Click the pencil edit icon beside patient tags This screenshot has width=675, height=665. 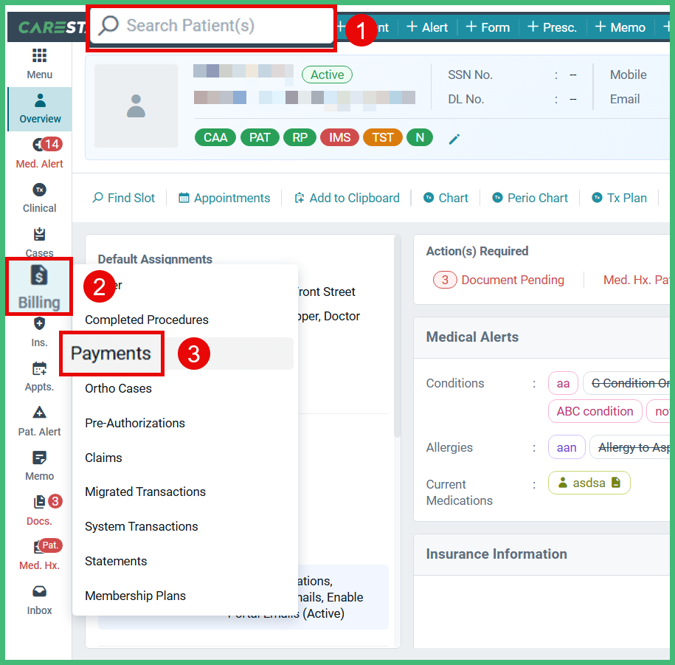click(x=454, y=137)
